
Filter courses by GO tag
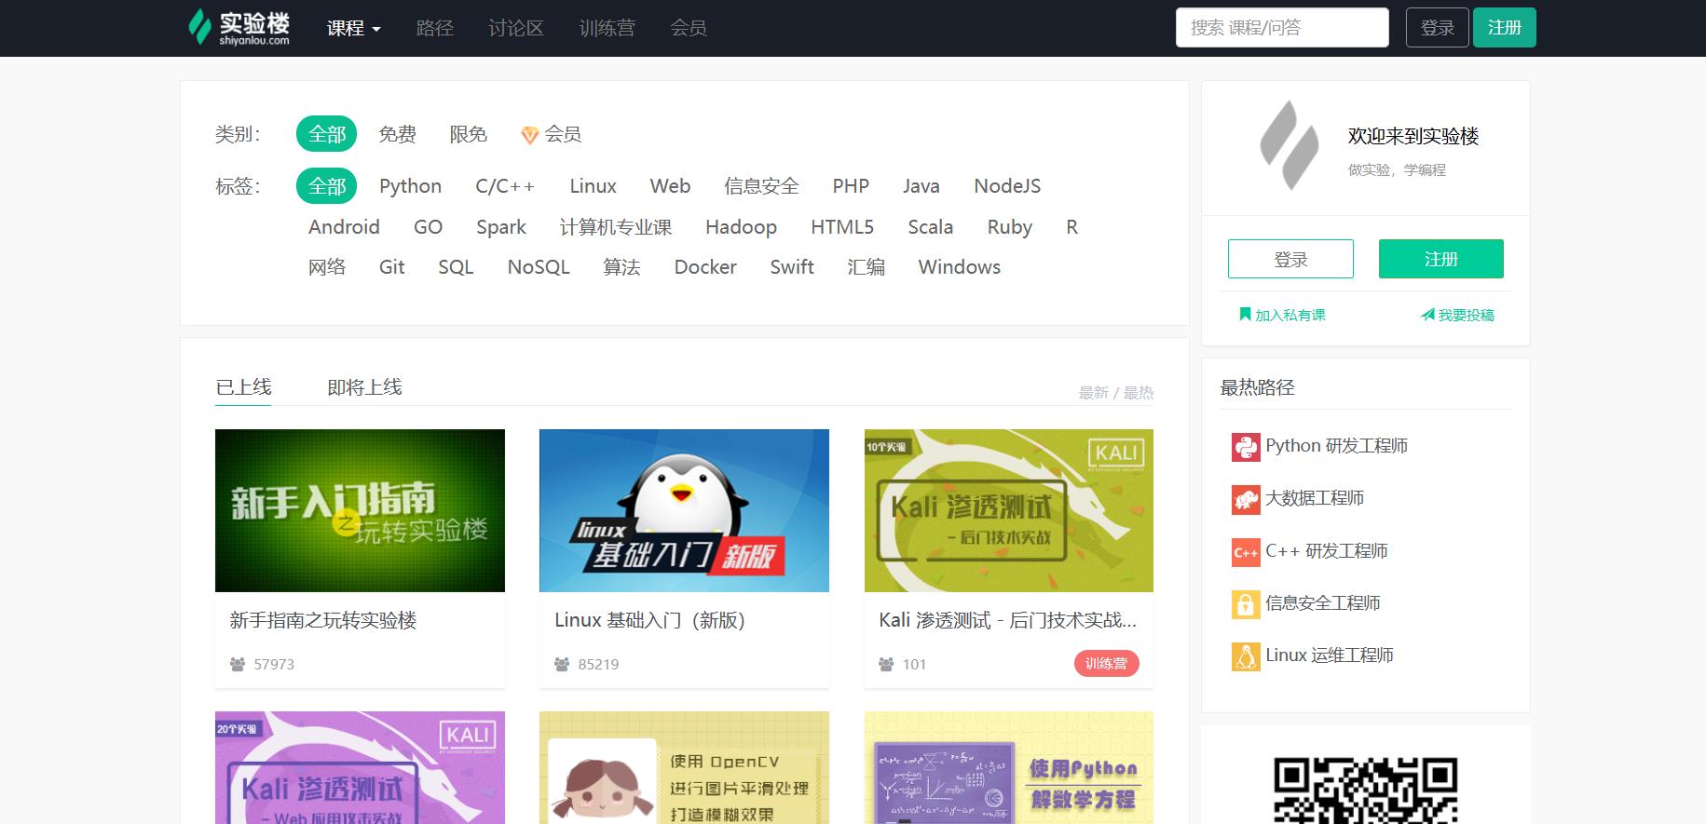click(428, 227)
